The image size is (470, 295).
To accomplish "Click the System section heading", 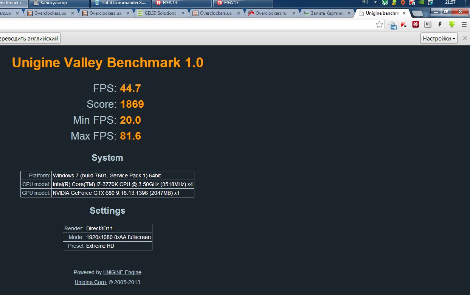I will 107,158.
